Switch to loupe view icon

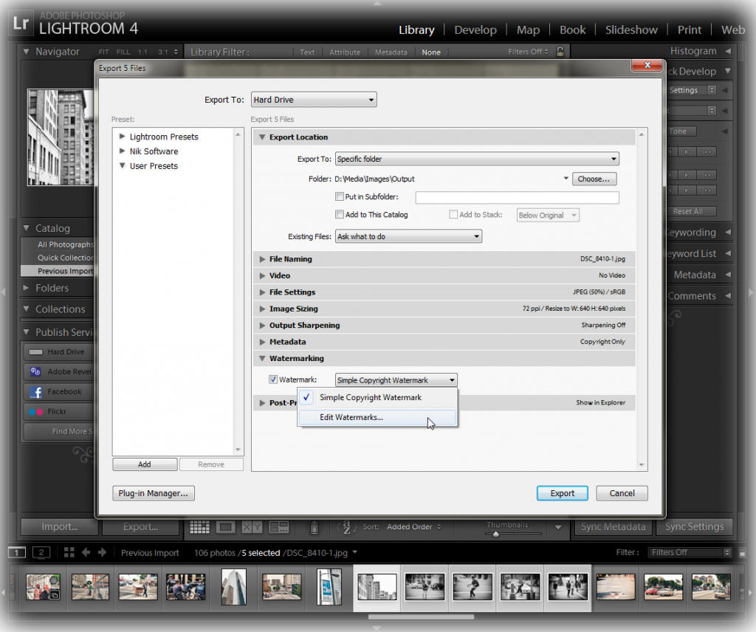(225, 527)
